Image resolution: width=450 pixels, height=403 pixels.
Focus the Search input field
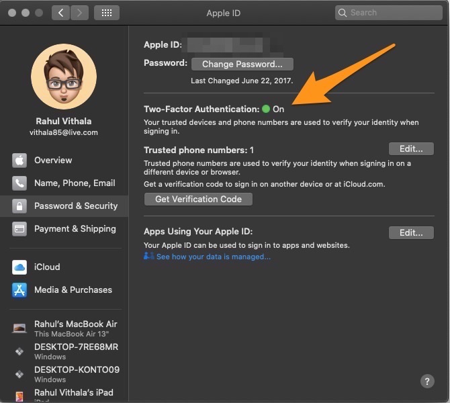pyautogui.click(x=389, y=13)
